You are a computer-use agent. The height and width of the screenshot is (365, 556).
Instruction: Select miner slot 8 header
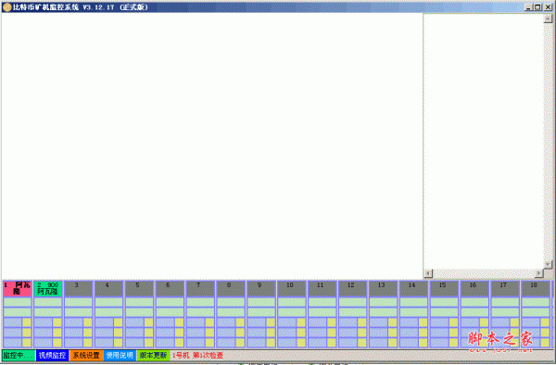pos(231,289)
